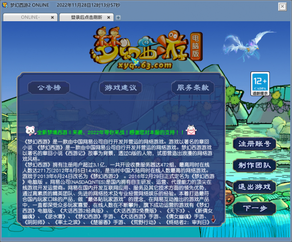Open the 服务条款 terms section
The width and height of the screenshot is (292, 242).
[193, 88]
